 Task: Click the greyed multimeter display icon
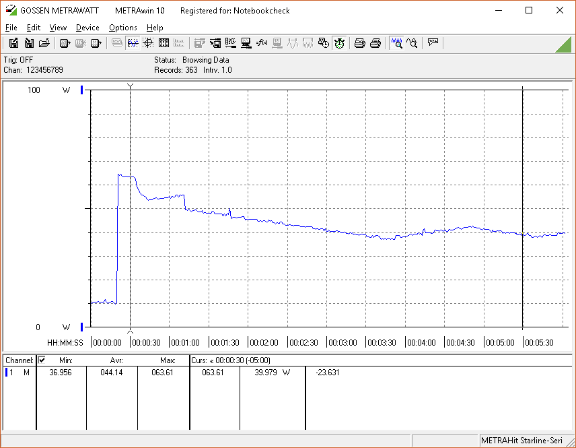(117, 43)
